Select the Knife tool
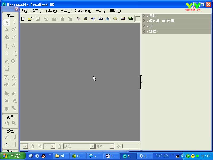Viewport: 213px width, 160px height. tap(14, 84)
